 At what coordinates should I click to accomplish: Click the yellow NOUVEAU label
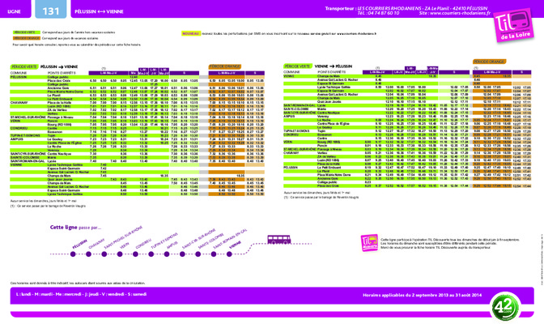tap(191, 34)
